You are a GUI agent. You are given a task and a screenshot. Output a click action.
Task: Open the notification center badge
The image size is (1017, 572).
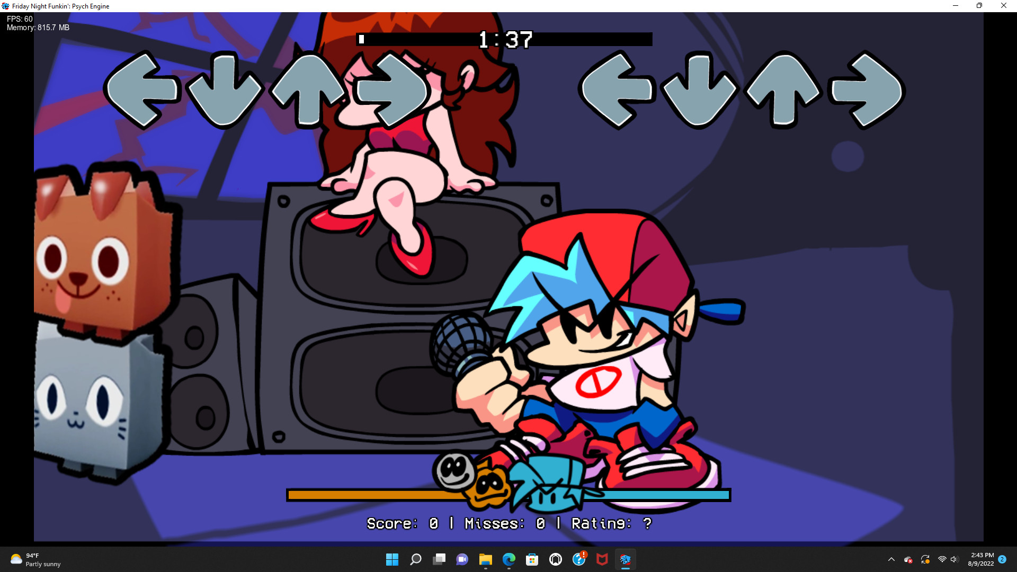pyautogui.click(x=1002, y=559)
